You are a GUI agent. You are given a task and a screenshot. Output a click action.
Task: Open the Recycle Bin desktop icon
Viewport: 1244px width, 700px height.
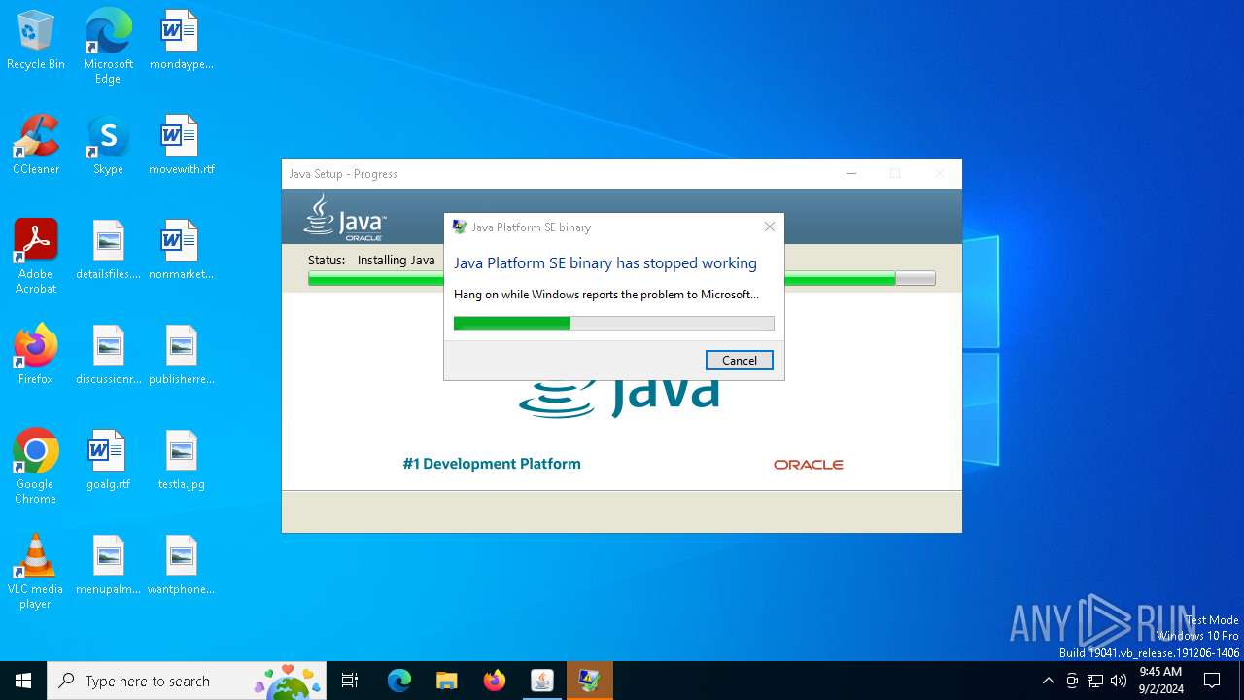pos(36,41)
